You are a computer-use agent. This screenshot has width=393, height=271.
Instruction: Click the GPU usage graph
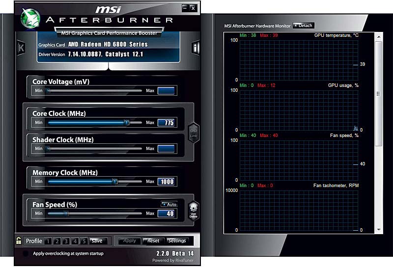coord(299,110)
